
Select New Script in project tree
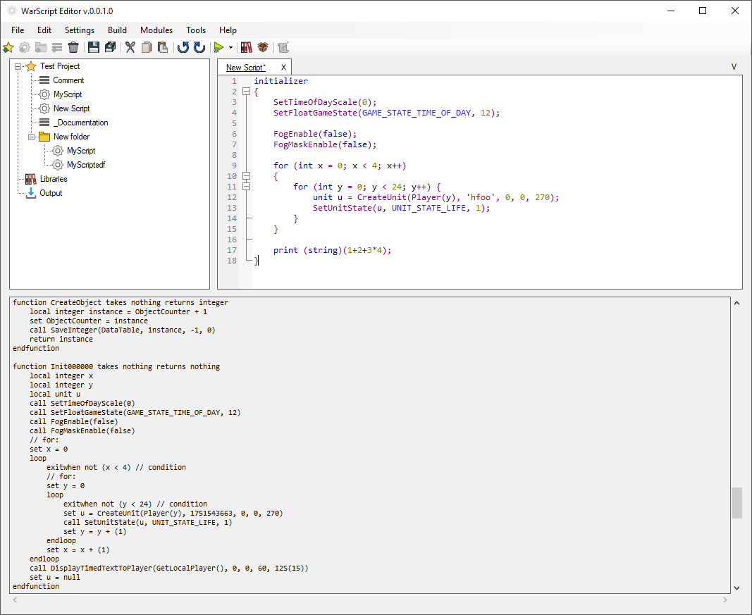(x=71, y=108)
